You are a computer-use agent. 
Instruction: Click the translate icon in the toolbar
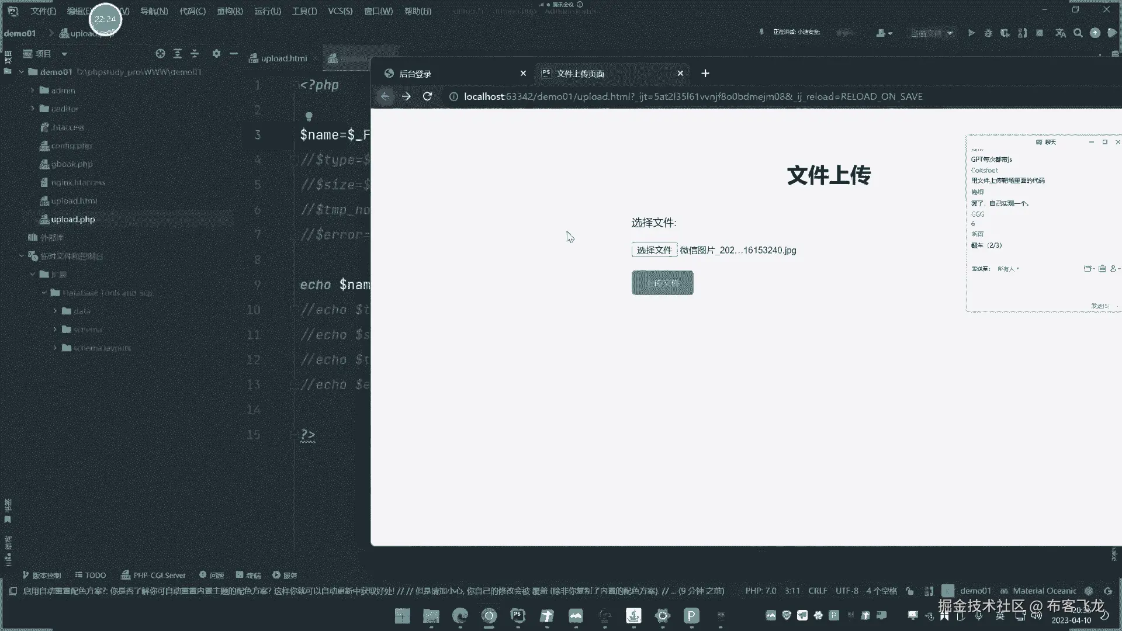click(x=1061, y=33)
